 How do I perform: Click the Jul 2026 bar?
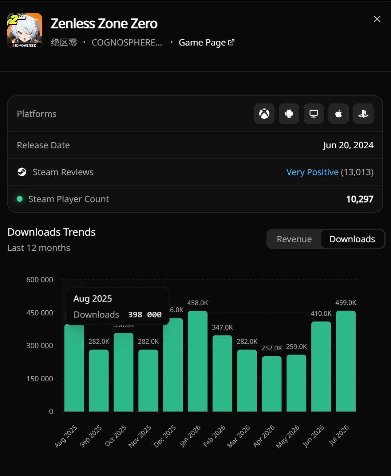click(x=346, y=361)
